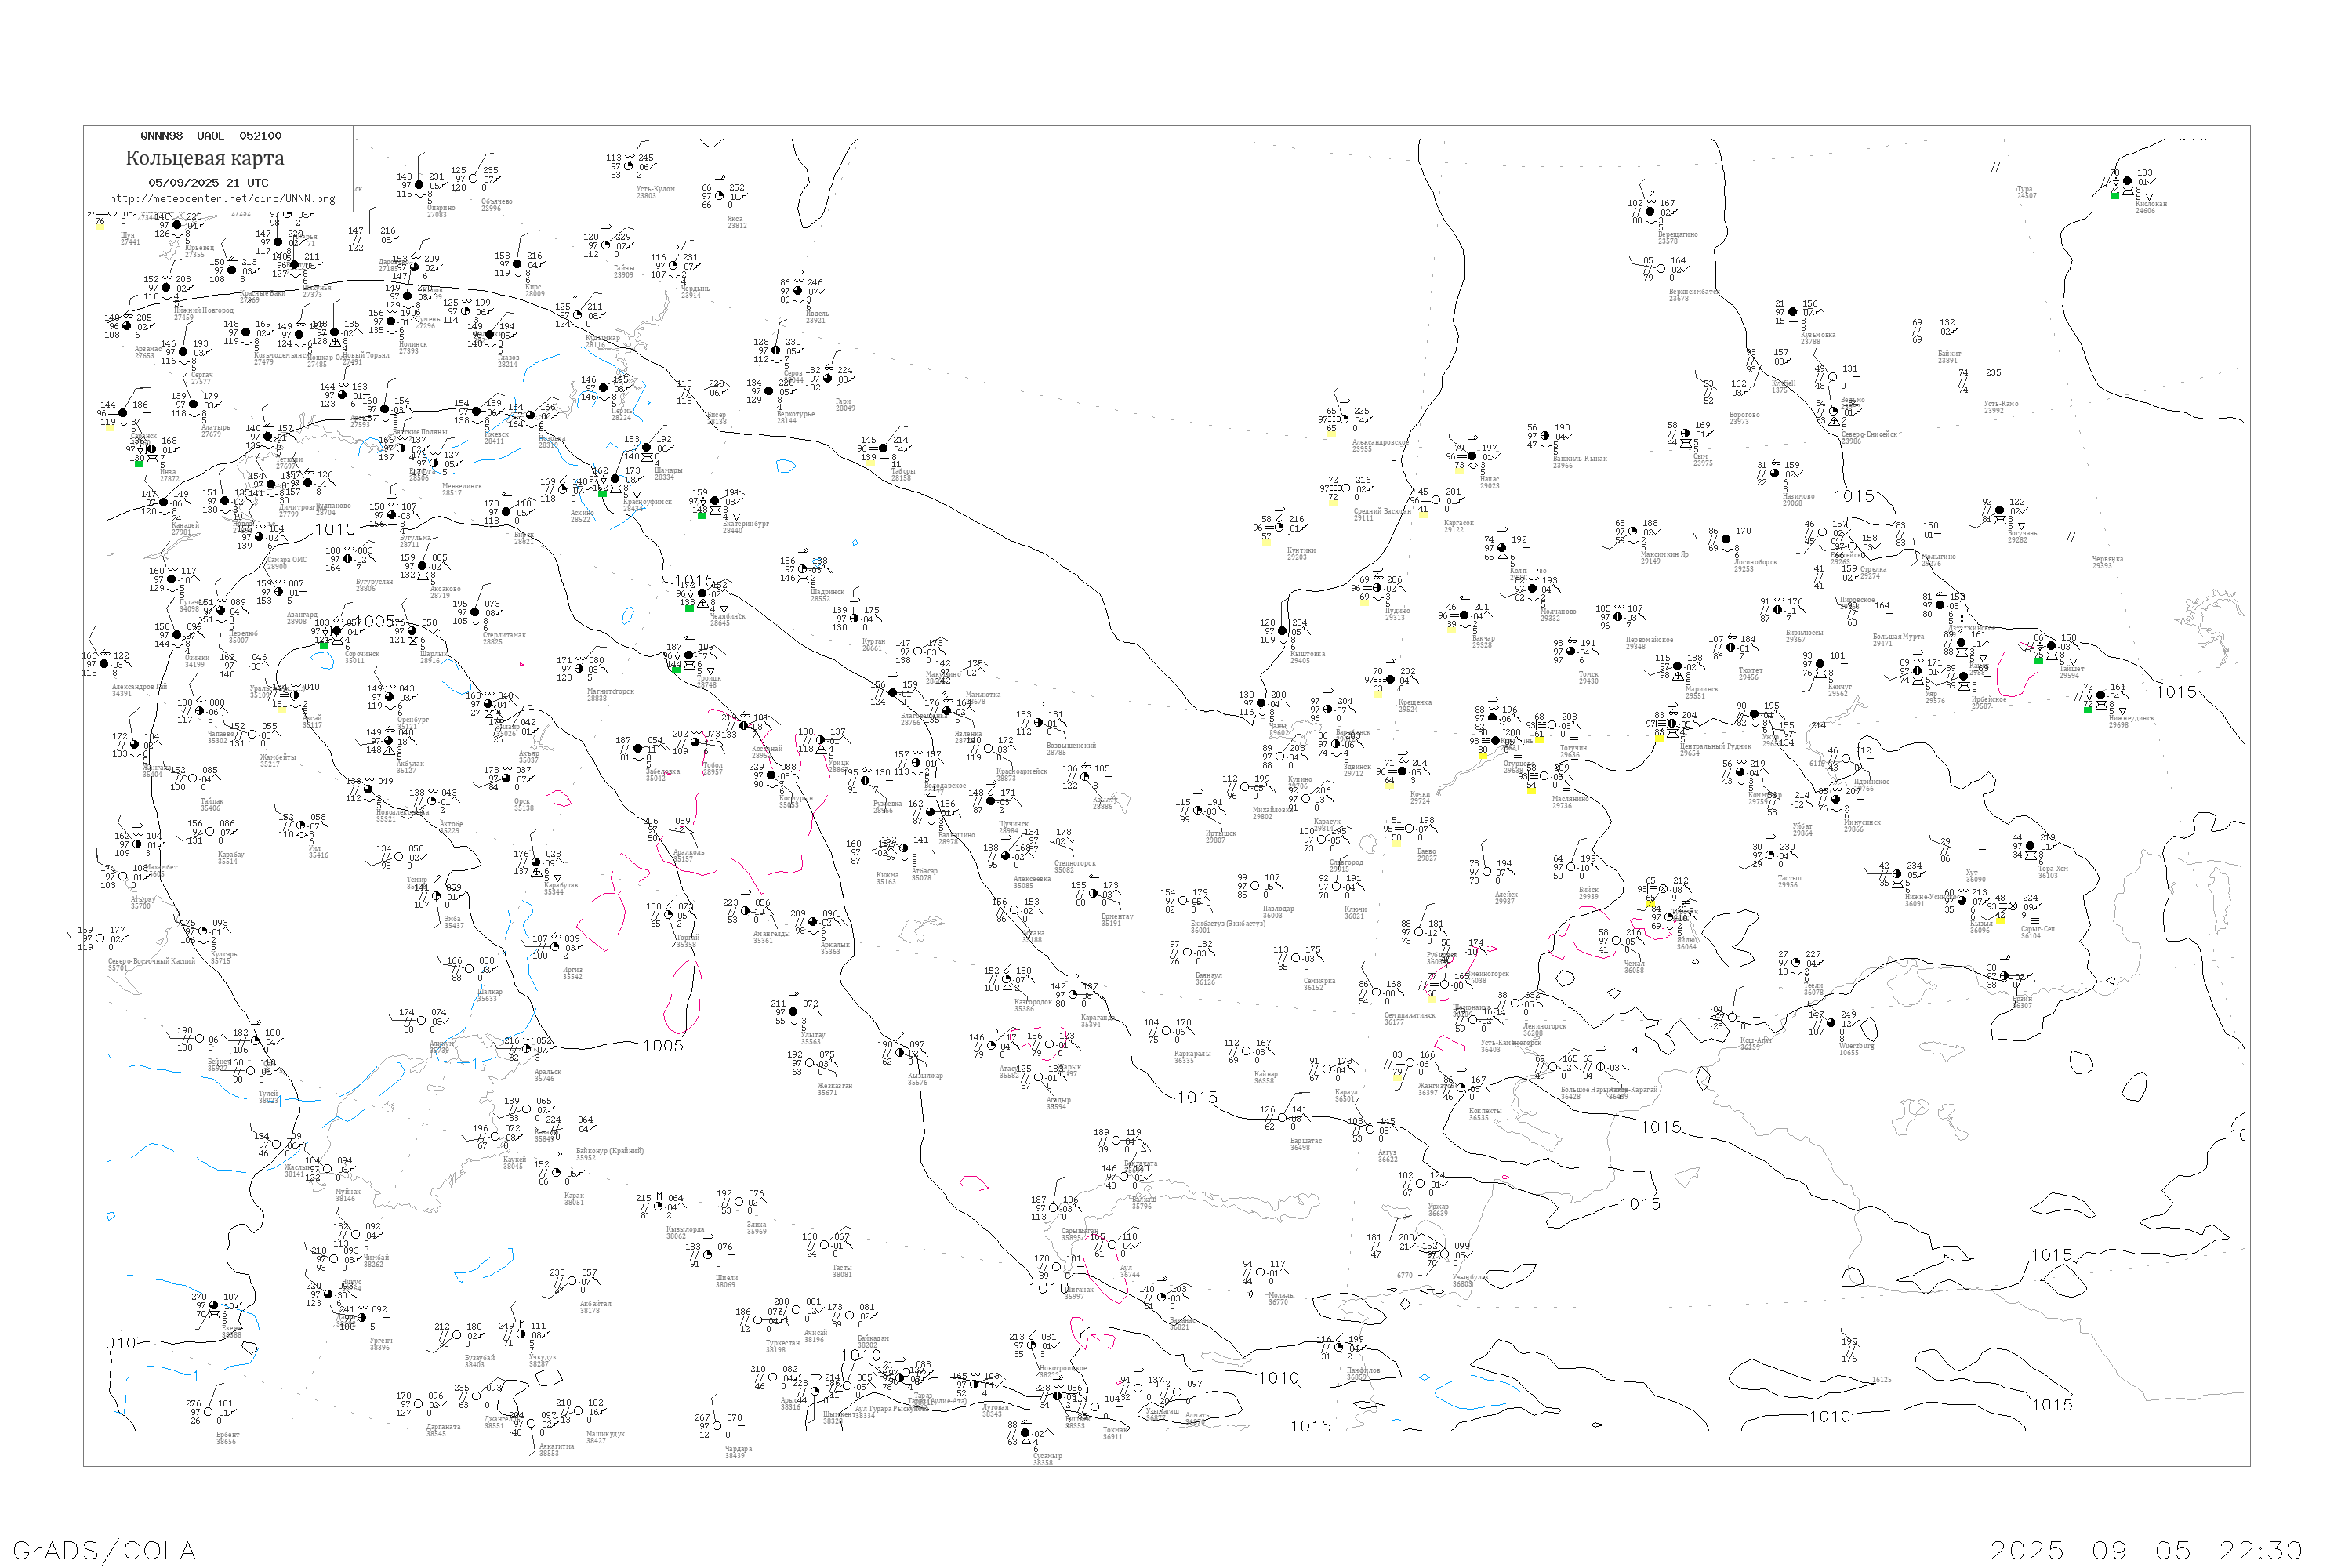2352x1568 pixels.
Task: Click the Екатеринбург station circle marker
Action: [x=715, y=502]
